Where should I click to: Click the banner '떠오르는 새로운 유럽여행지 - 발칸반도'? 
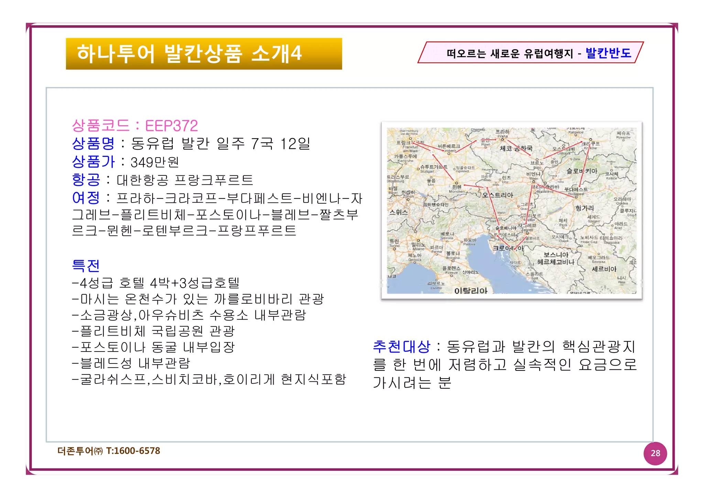pos(530,53)
